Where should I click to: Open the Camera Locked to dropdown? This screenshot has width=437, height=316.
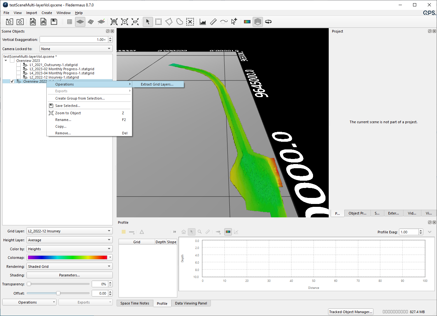pos(76,49)
